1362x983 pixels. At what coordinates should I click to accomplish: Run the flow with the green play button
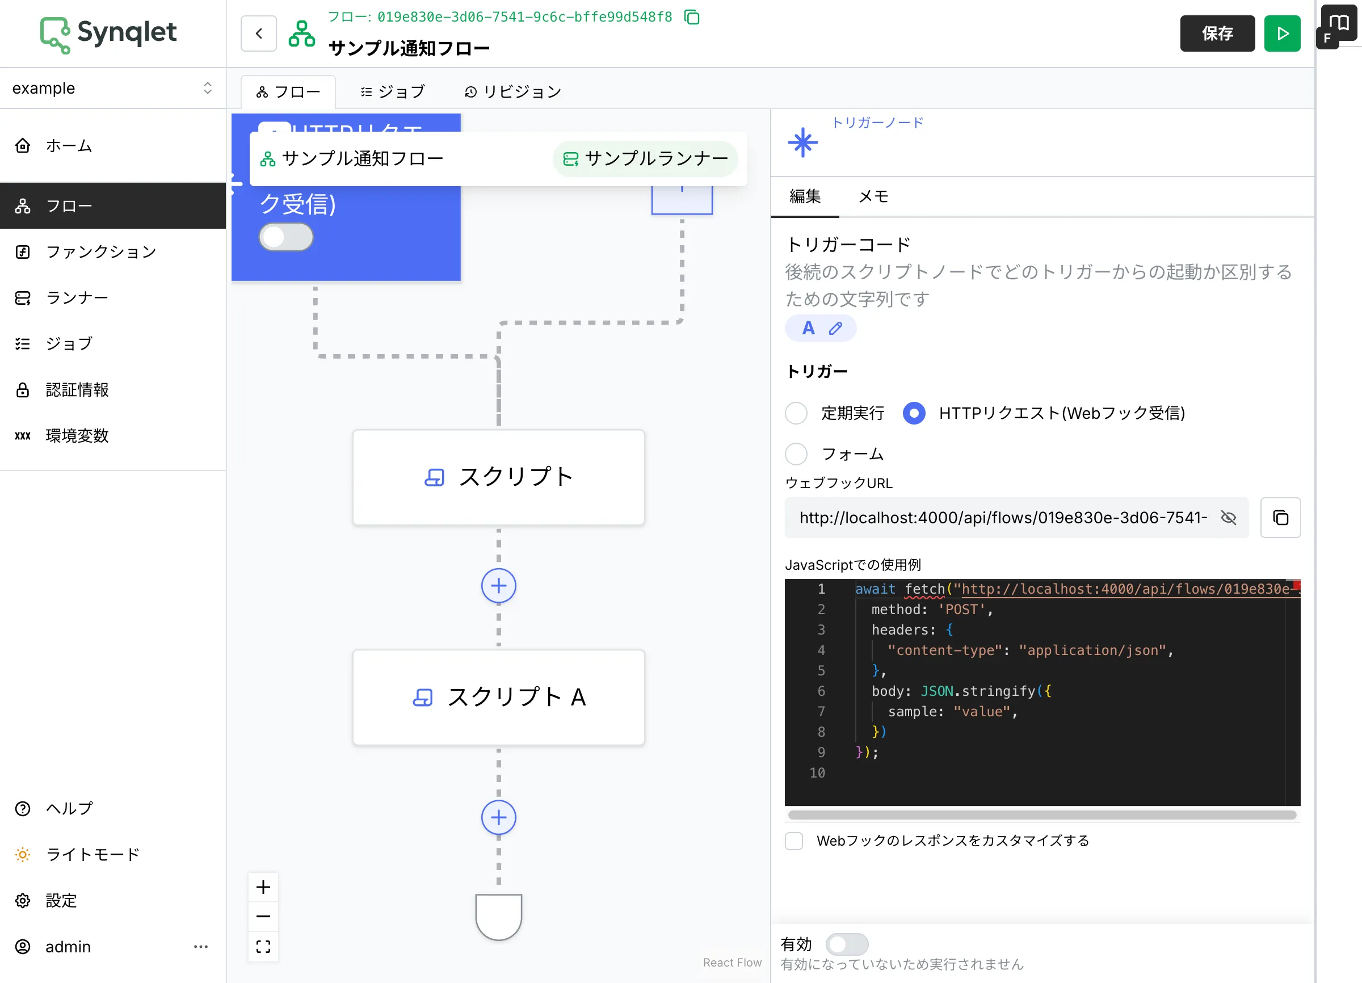click(x=1281, y=33)
